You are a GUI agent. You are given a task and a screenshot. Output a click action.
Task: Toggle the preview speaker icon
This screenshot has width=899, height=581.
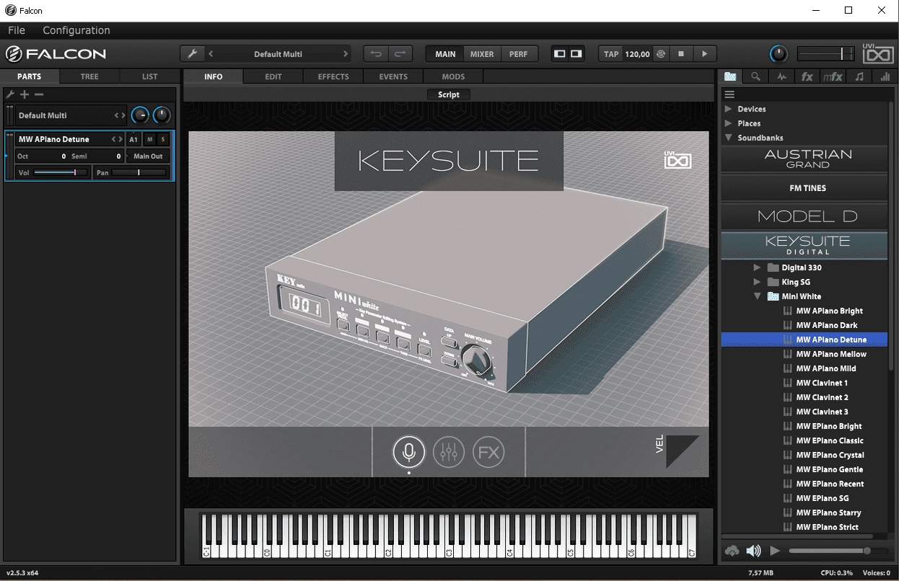click(x=753, y=551)
